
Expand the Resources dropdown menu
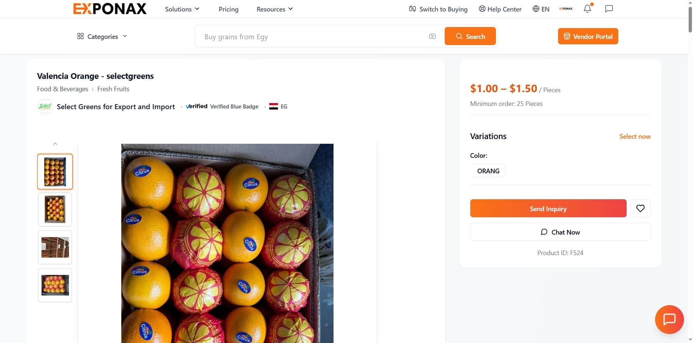click(x=274, y=9)
